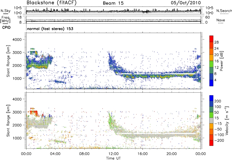The height and width of the screenshot is (160, 232).
Task: Click the gray segment of the velocity color bar
Action: click(x=211, y=121)
